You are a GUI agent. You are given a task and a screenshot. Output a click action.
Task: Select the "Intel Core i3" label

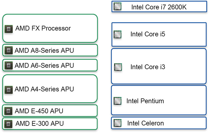148,67
